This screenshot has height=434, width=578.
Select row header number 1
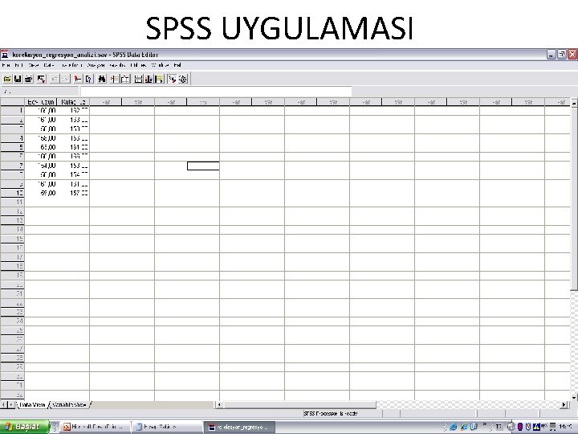[12, 110]
